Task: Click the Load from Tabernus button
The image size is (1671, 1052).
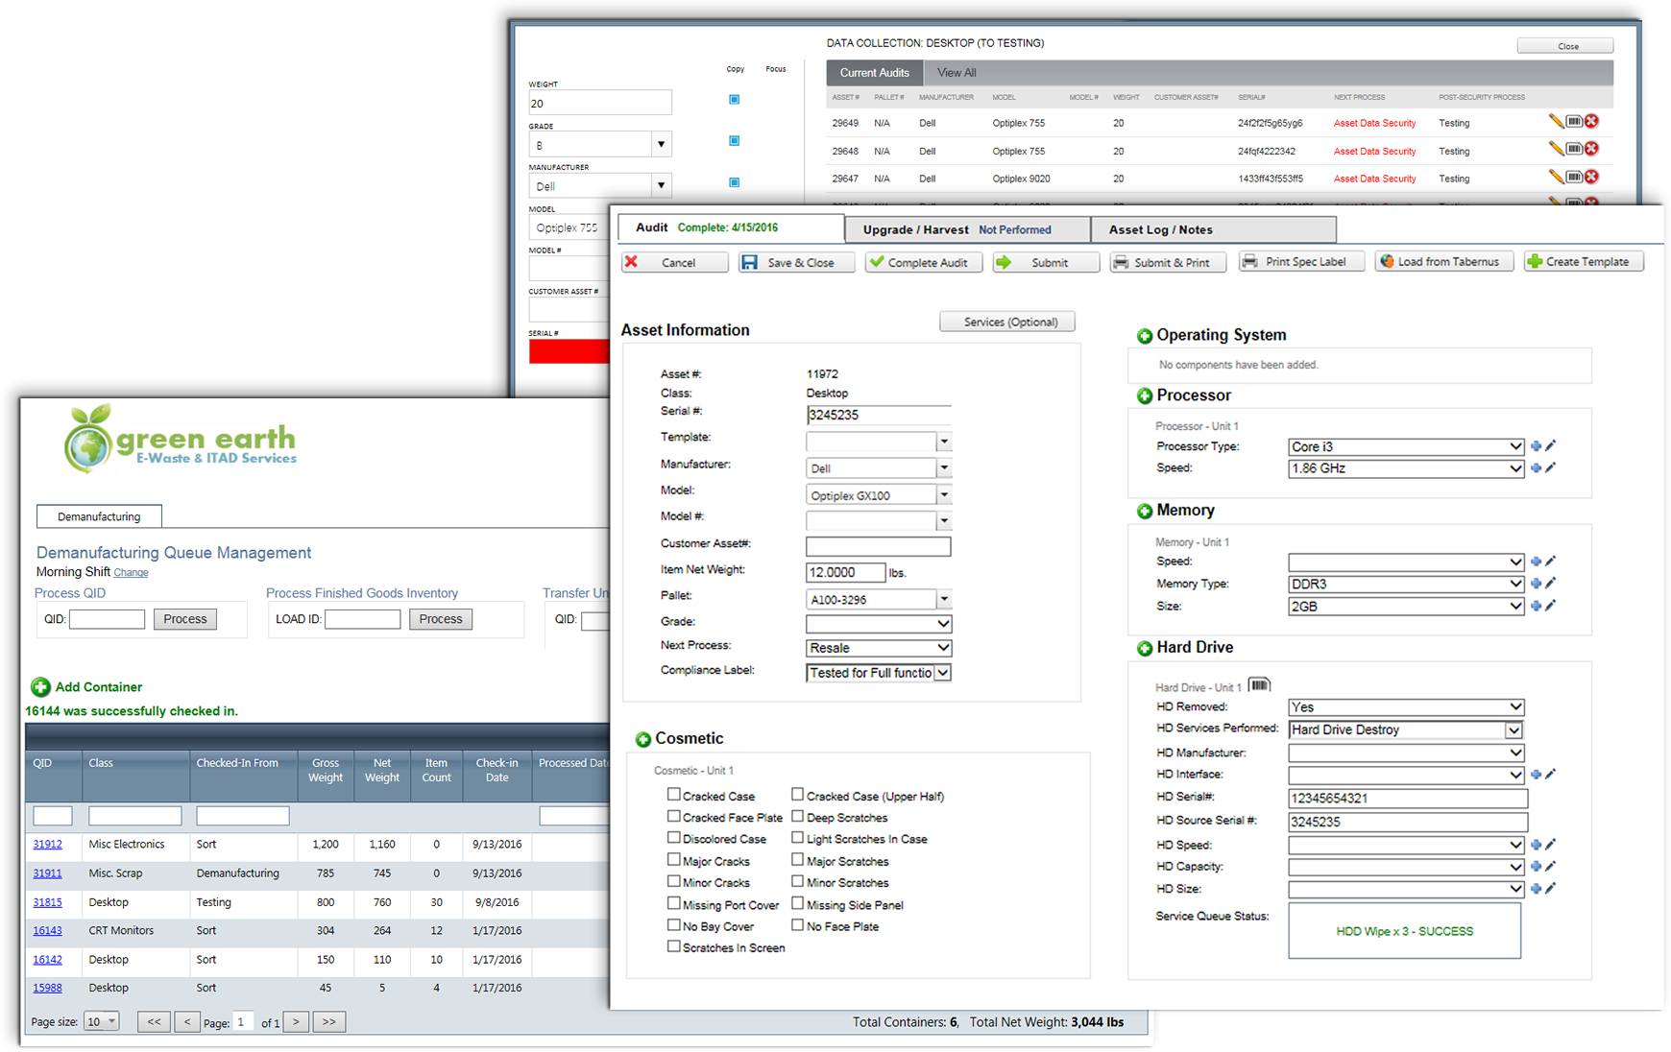Action: click(x=1443, y=261)
